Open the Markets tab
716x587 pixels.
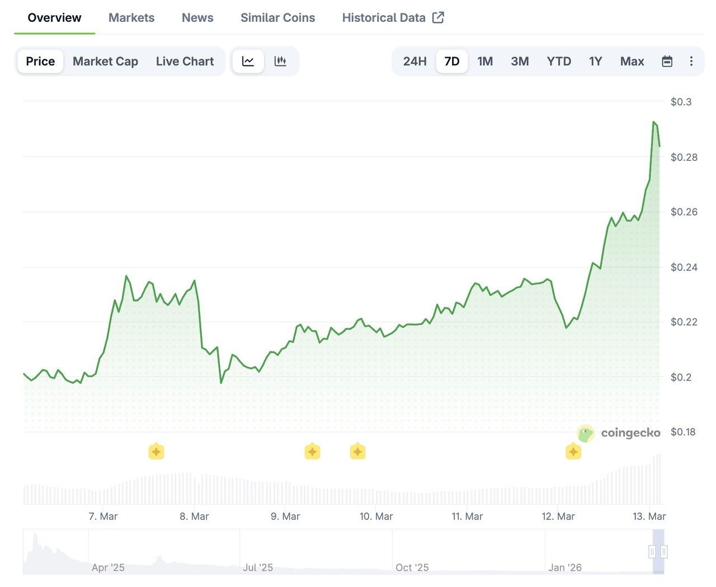pyautogui.click(x=131, y=17)
